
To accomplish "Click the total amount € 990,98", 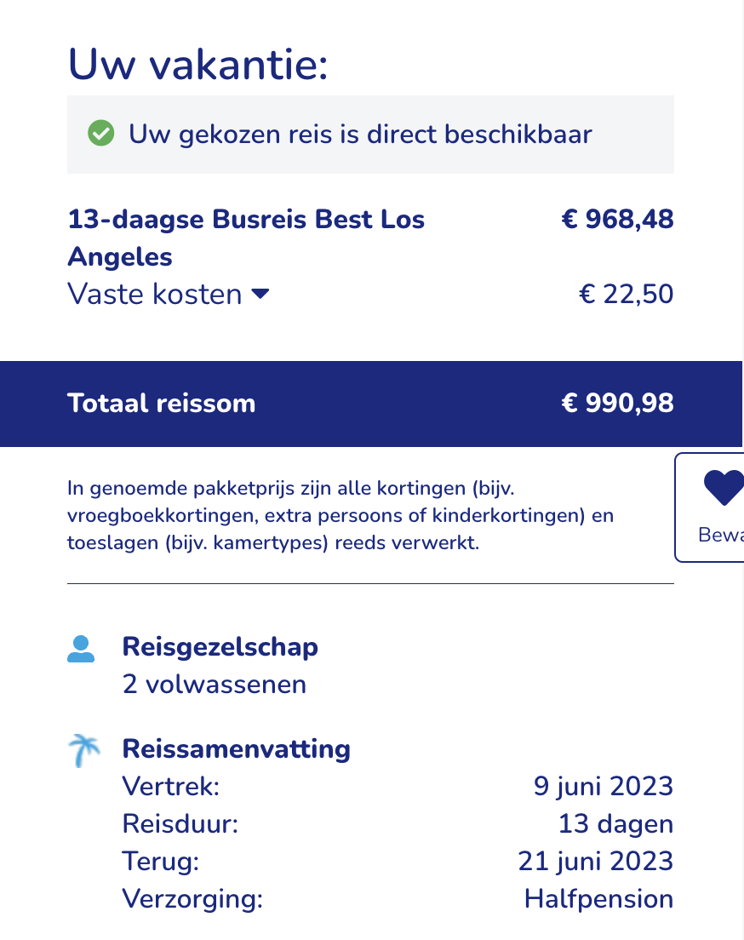I will [x=617, y=403].
